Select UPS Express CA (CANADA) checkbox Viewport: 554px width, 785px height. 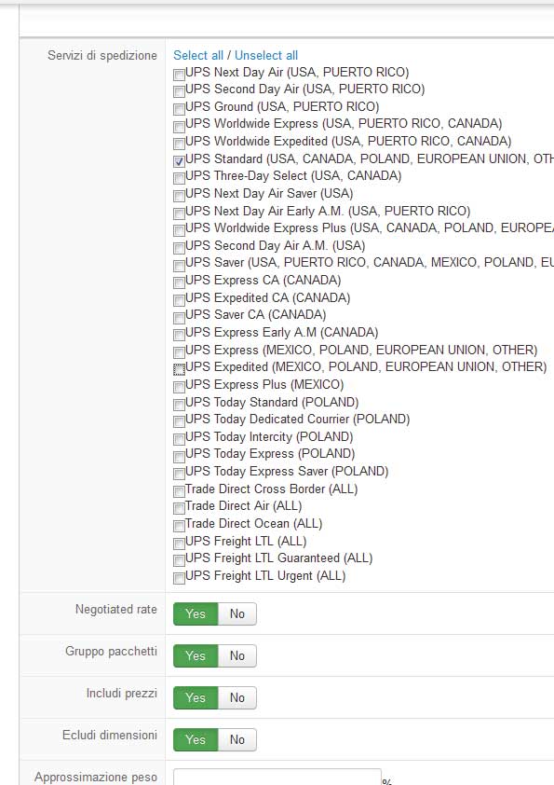tap(179, 282)
